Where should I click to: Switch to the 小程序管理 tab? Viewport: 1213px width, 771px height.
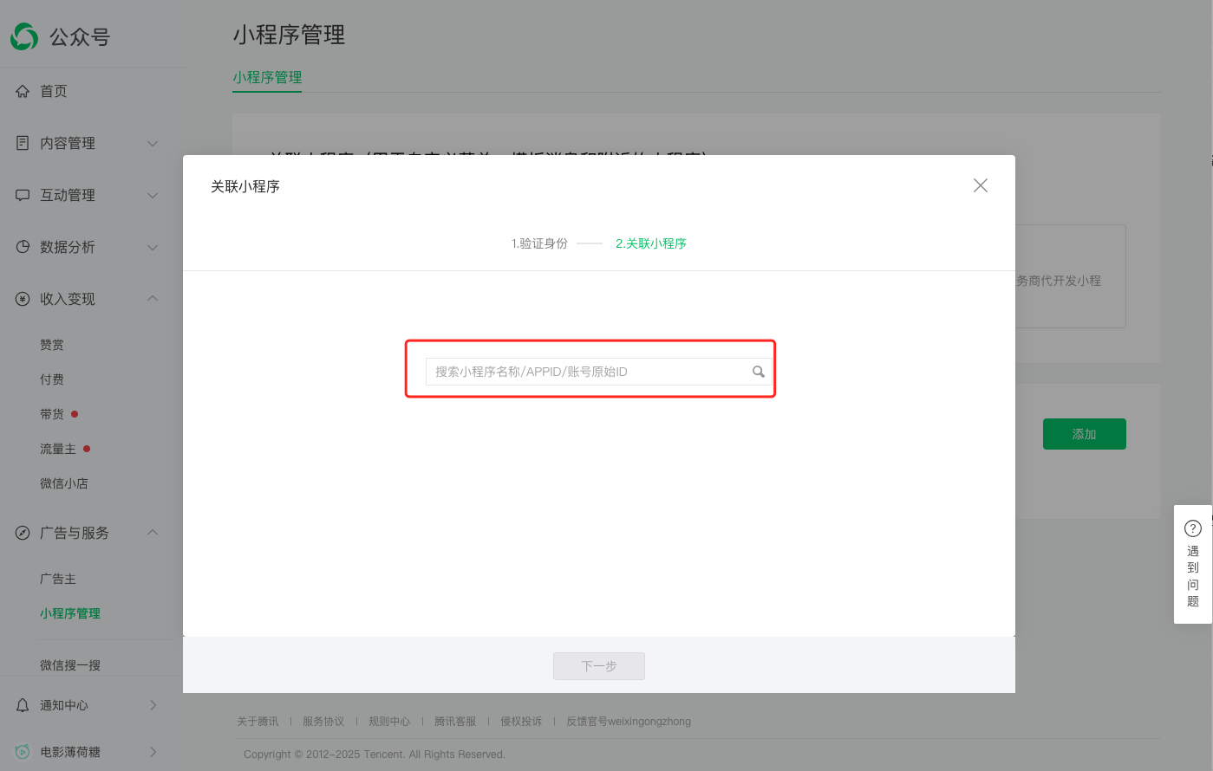click(267, 77)
